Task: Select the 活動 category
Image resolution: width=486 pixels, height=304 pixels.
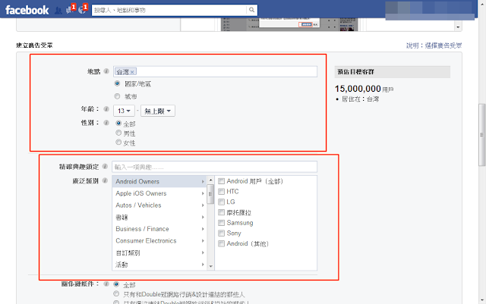Action: coord(159,265)
